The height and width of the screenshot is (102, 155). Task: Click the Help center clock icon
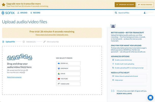(x=113, y=80)
